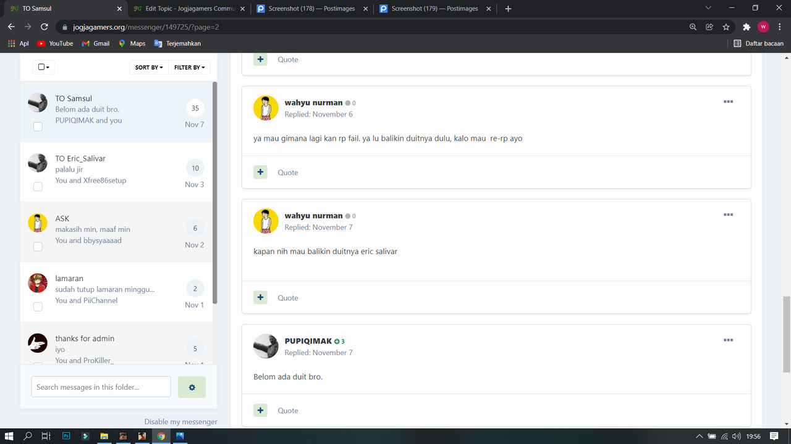Open Photoshop from the taskbar

click(66, 436)
